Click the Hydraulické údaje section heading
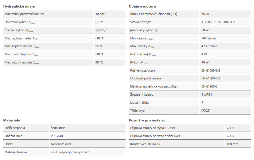Viewport: 254px width, 160px height. [x=19, y=6]
